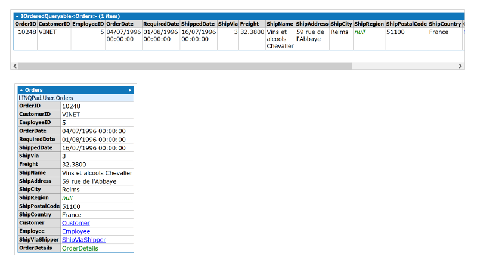
Task: Click right arrow in Orders header
Action: 130,90
